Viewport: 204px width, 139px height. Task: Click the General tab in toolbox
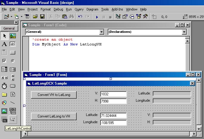(x=9, y=28)
